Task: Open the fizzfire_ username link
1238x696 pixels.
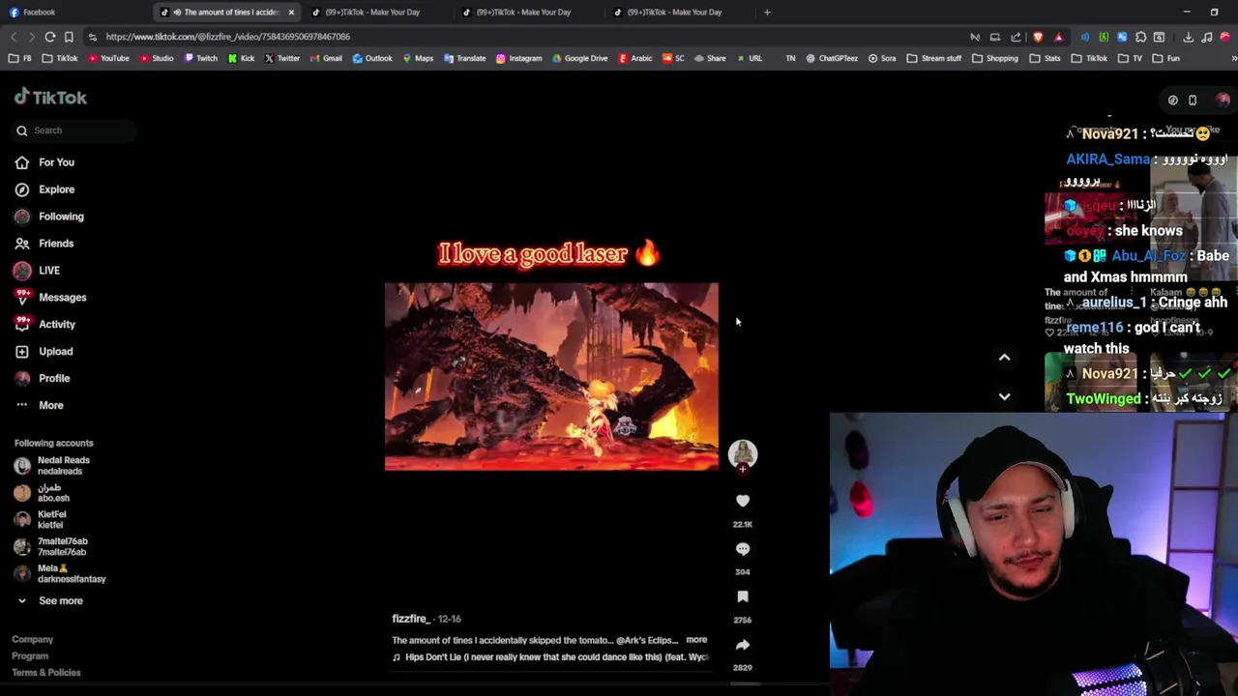Action: point(410,619)
